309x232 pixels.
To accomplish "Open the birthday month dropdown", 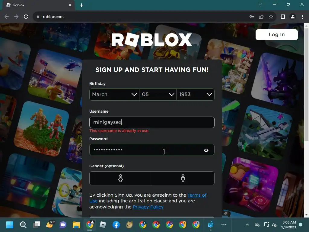I will point(114,95).
